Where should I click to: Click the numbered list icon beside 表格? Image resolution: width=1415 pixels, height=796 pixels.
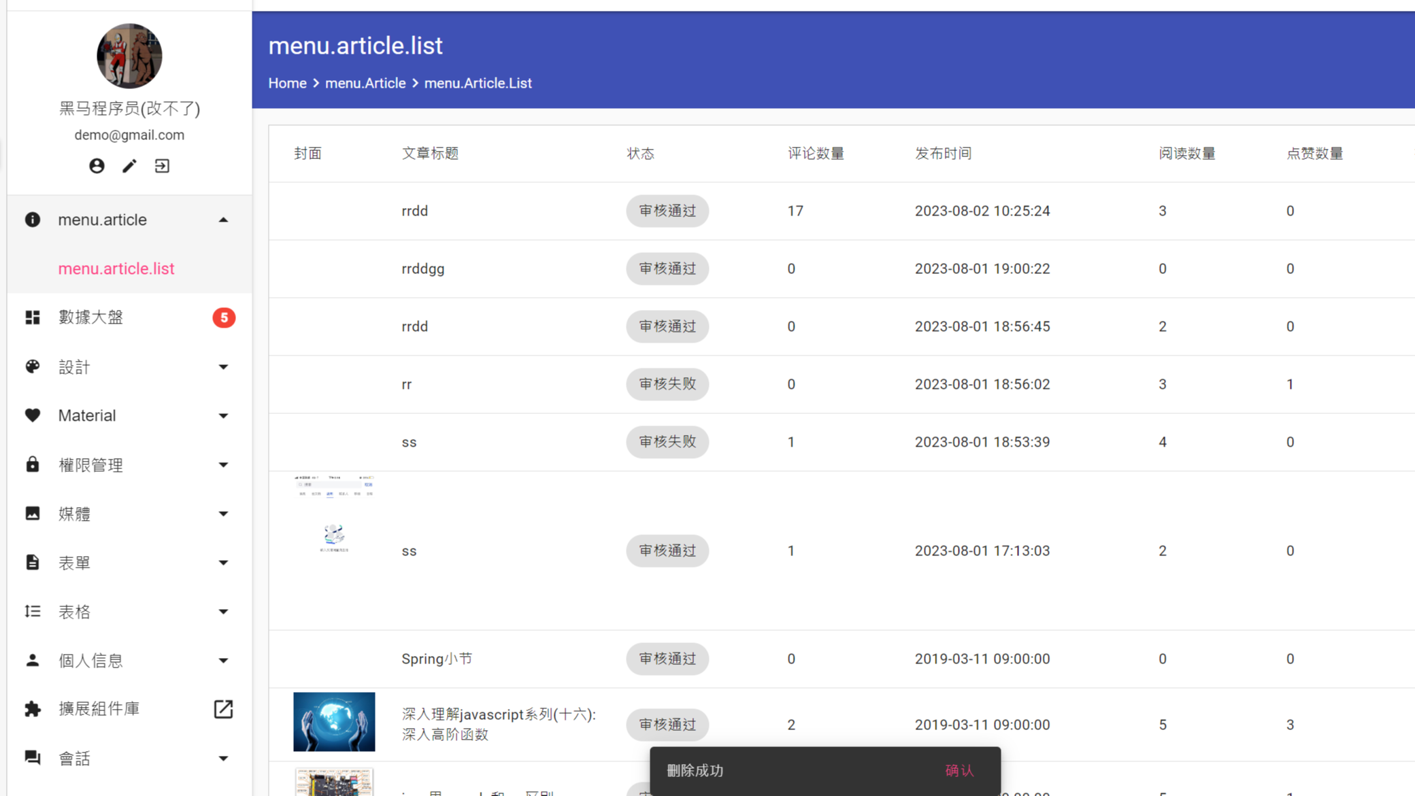[x=33, y=611]
